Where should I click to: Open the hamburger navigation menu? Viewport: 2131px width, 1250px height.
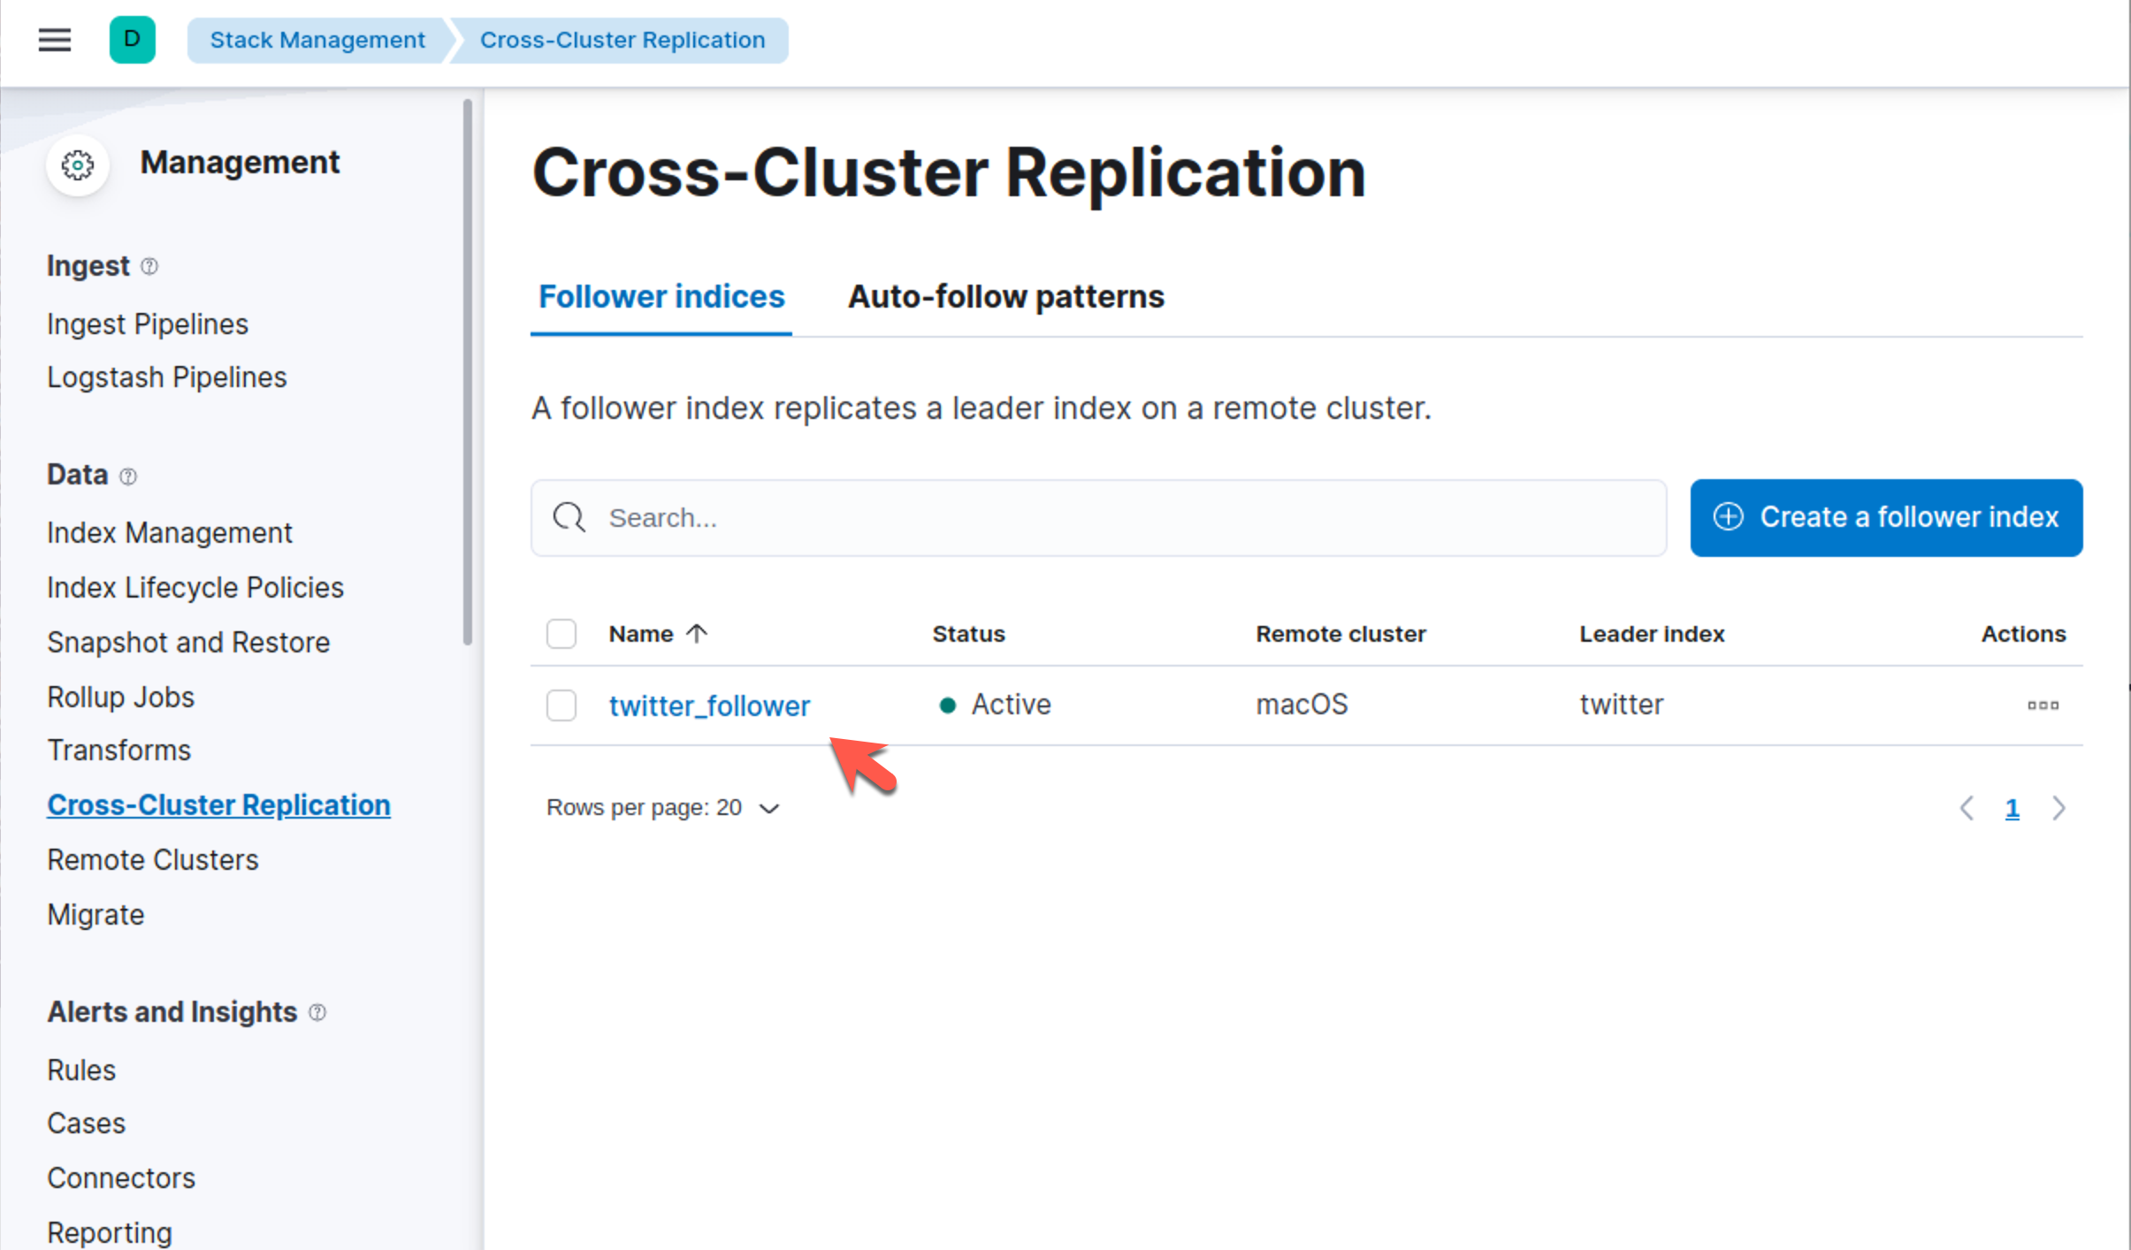(x=54, y=39)
